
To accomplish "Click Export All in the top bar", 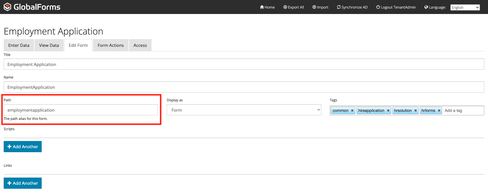I will (294, 7).
